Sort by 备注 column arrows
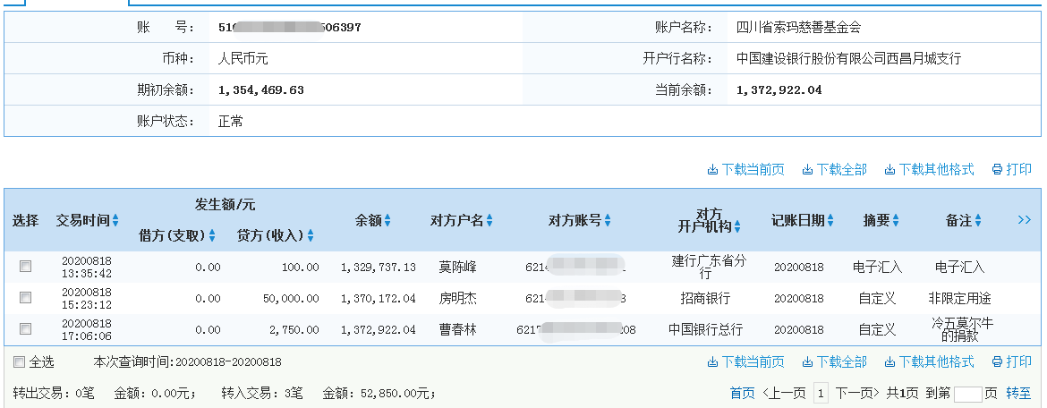Image resolution: width=1047 pixels, height=408 pixels. pyautogui.click(x=977, y=220)
